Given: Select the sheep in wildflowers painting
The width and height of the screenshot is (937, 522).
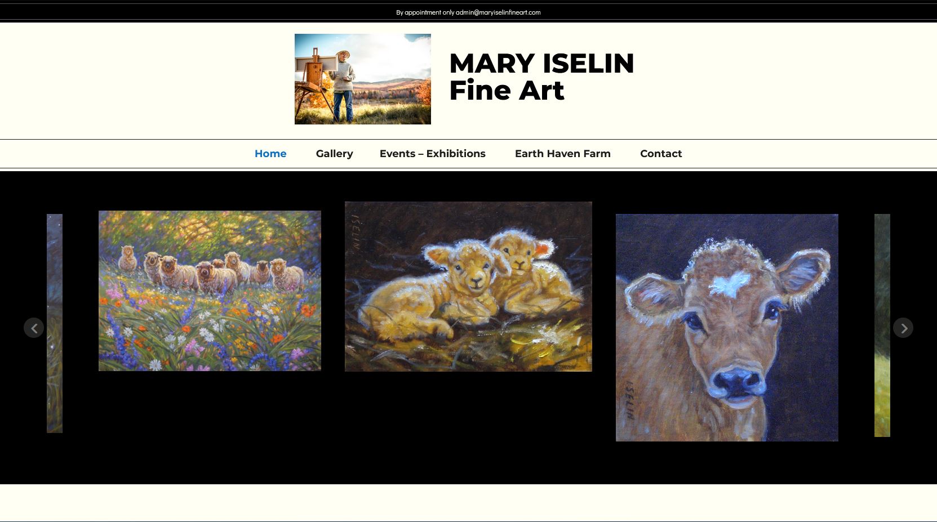Looking at the screenshot, I should tap(210, 291).
